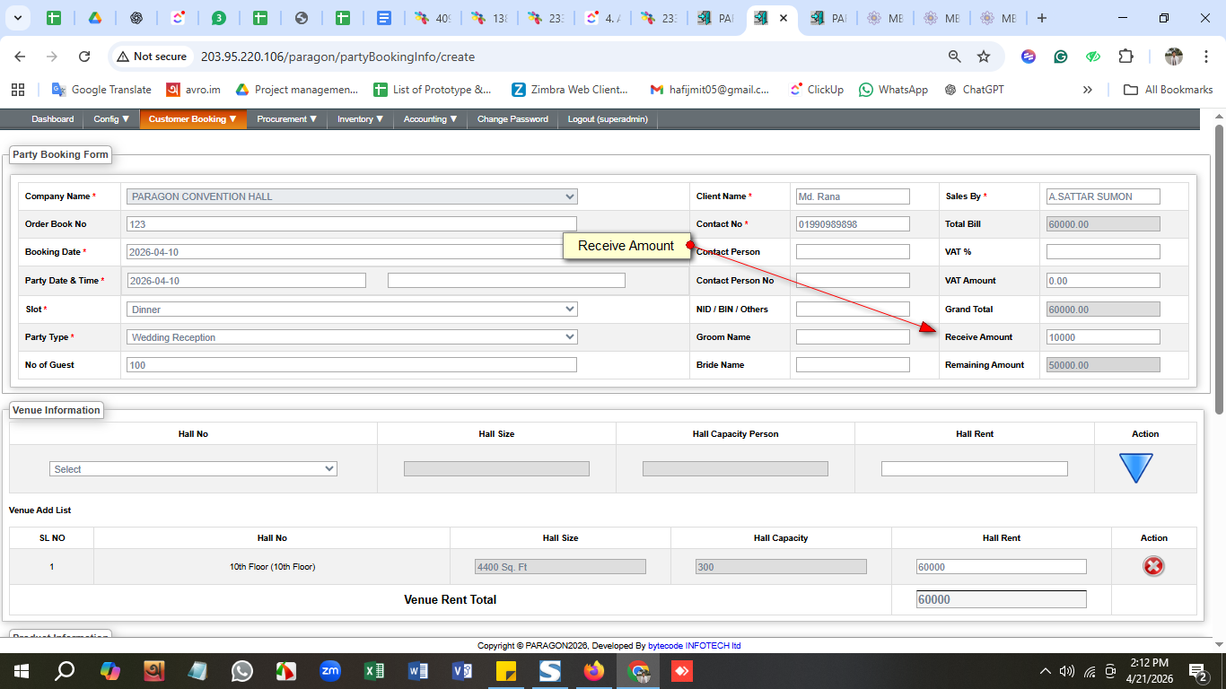Image resolution: width=1226 pixels, height=689 pixels.
Task: Click the Logout (superadmin) link
Action: click(x=608, y=119)
